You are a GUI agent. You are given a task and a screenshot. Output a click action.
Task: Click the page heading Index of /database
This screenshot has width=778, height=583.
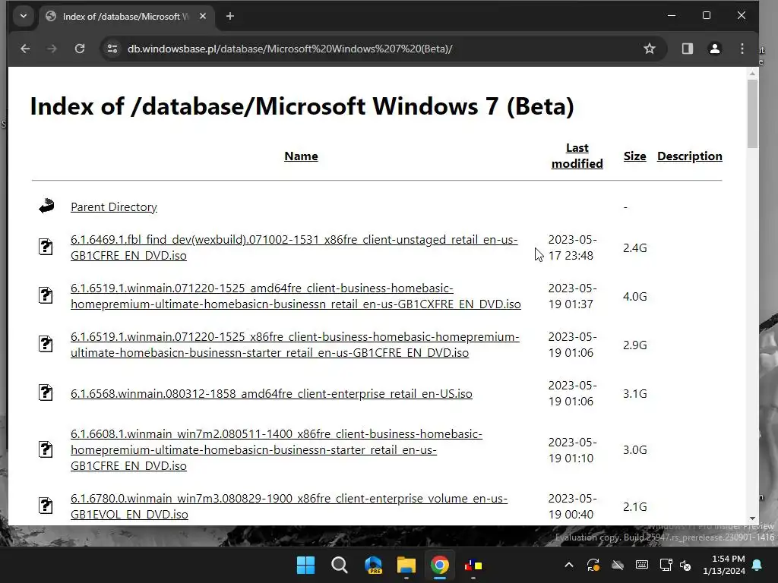(302, 106)
